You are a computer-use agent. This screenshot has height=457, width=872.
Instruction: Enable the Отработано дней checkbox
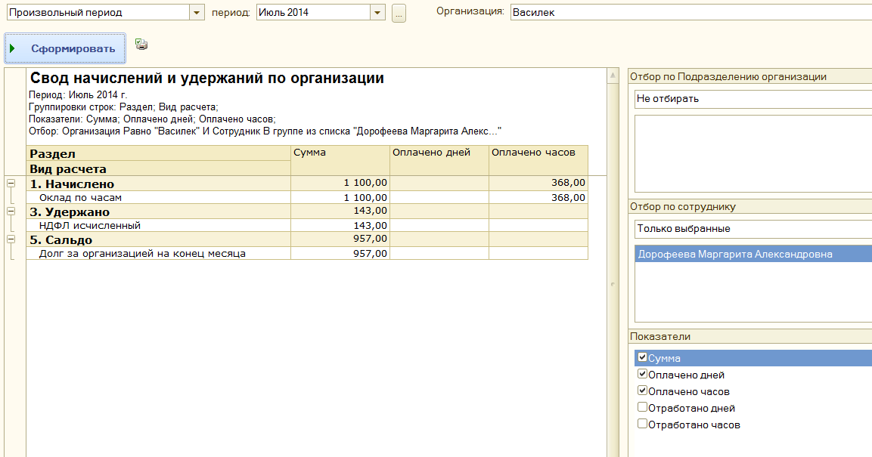642,407
